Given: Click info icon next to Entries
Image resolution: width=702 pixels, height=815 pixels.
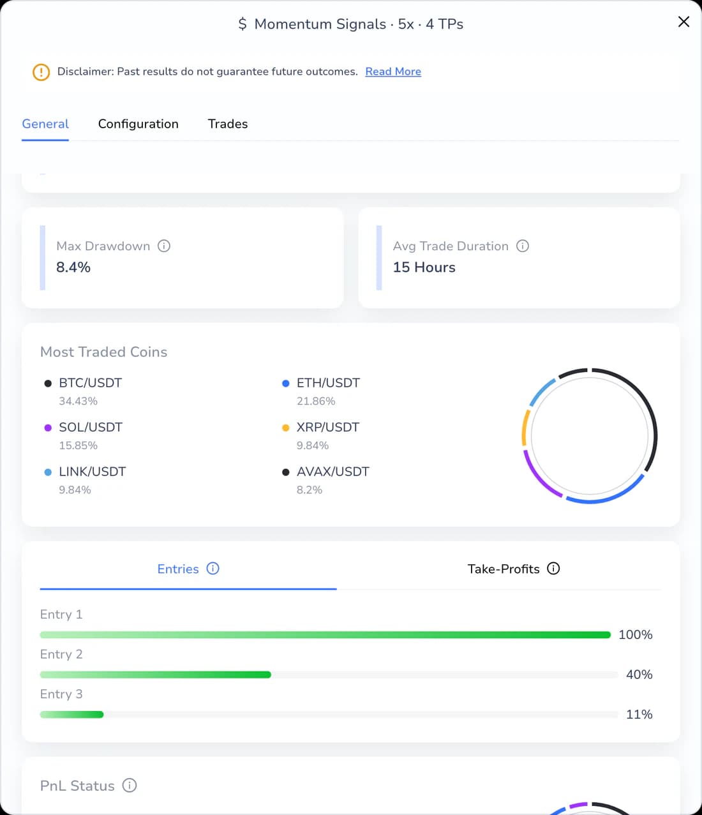Looking at the screenshot, I should coord(213,569).
